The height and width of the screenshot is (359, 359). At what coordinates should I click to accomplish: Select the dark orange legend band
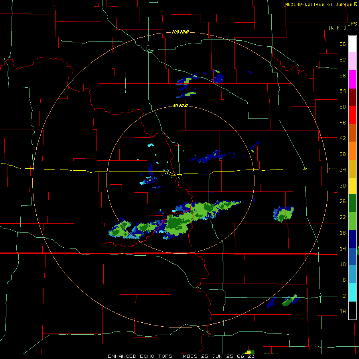click(x=352, y=133)
